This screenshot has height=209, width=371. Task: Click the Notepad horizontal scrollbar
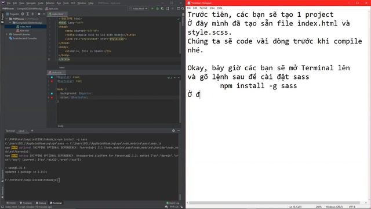coord(274,203)
